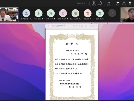Click the Preview search magnifier icon
The width and height of the screenshot is (134, 101).
tap(96, 26)
